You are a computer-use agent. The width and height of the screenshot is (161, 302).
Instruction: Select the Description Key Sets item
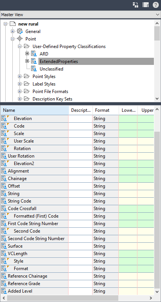52,99
